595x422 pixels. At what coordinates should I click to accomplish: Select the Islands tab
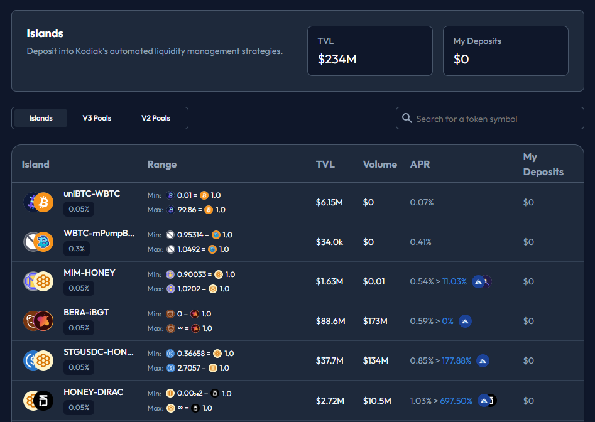click(41, 118)
